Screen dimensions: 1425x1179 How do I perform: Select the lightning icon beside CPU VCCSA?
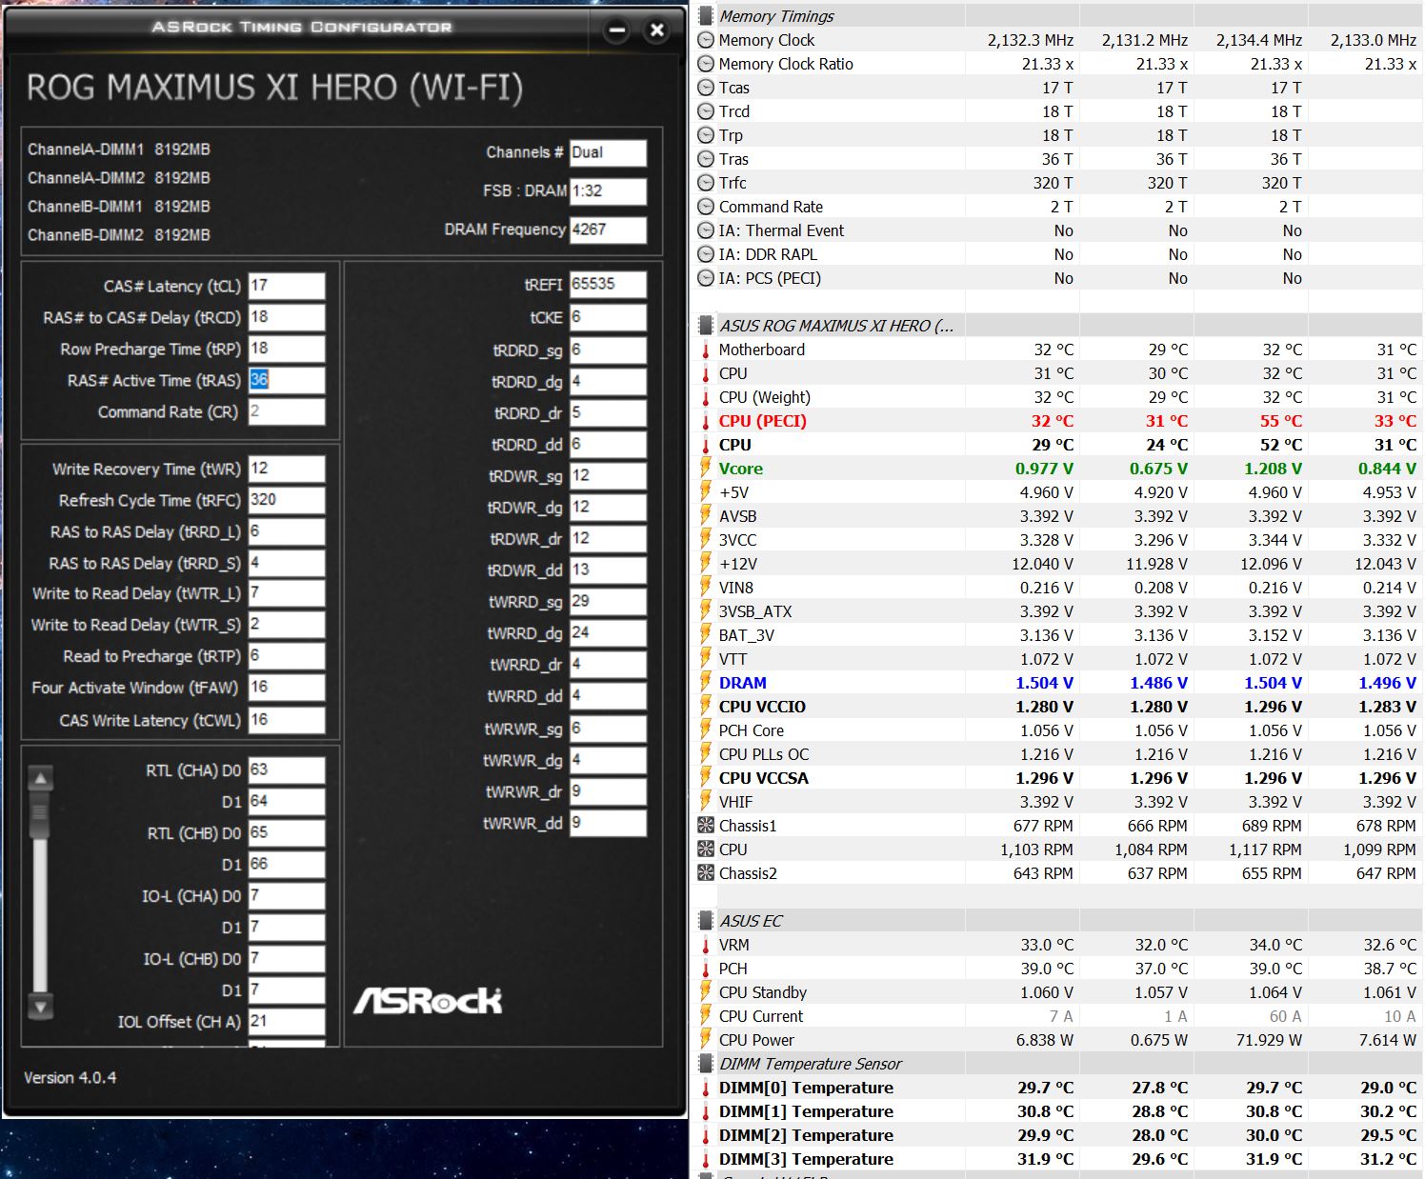pos(706,778)
